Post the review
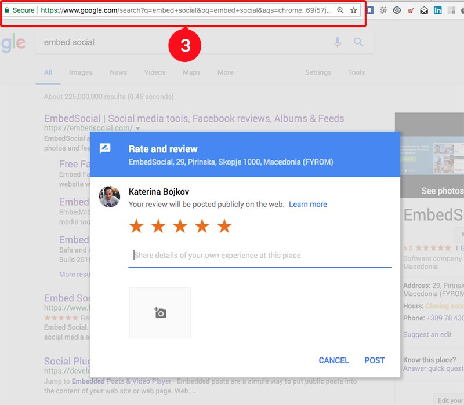 (x=374, y=360)
